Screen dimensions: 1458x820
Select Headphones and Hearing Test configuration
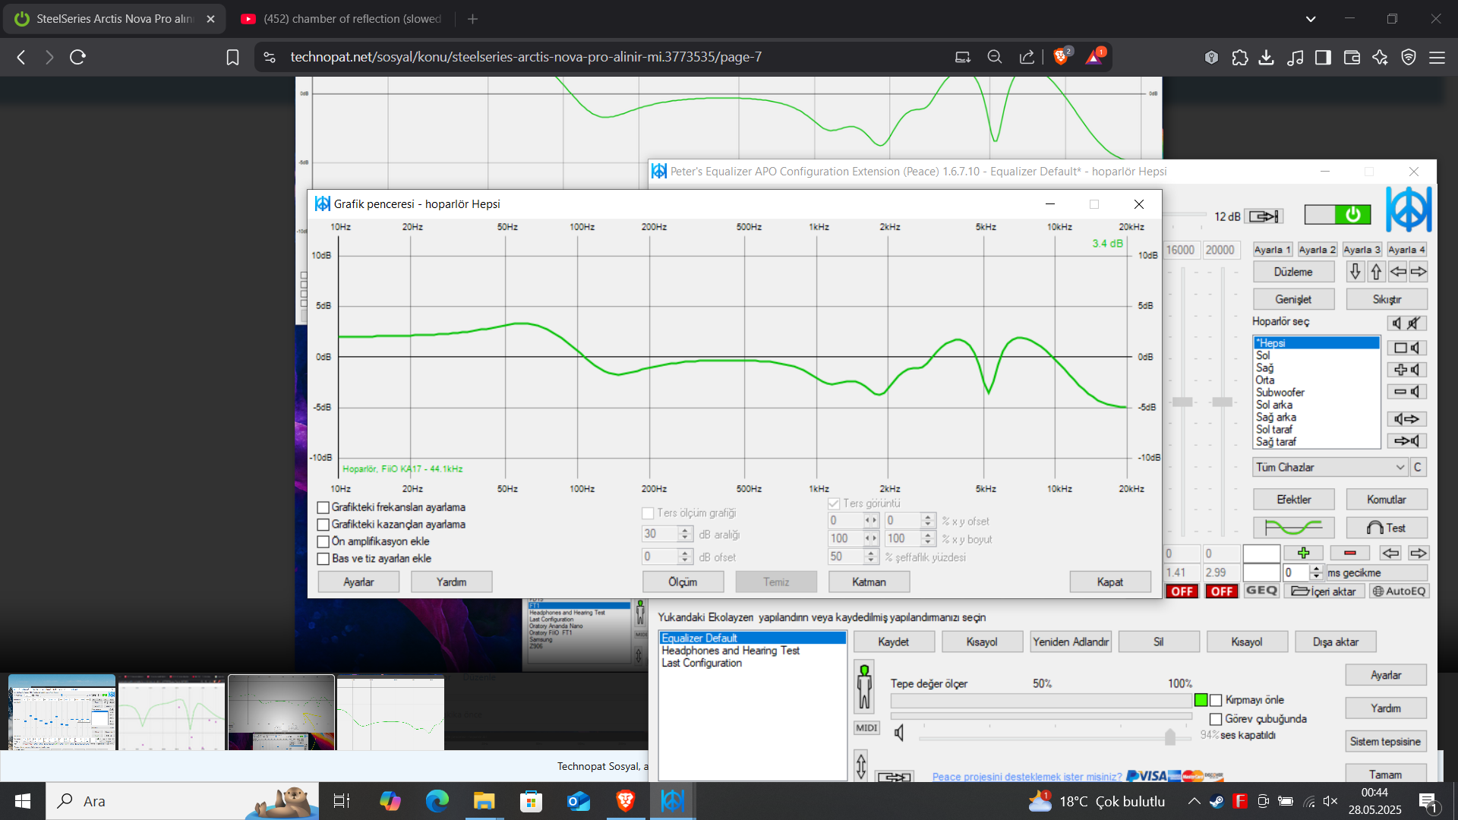(x=730, y=651)
